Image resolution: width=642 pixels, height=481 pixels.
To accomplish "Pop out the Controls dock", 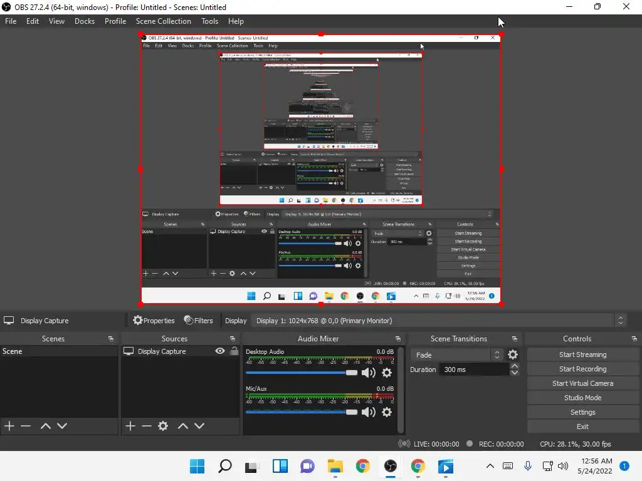I will pyautogui.click(x=634, y=339).
